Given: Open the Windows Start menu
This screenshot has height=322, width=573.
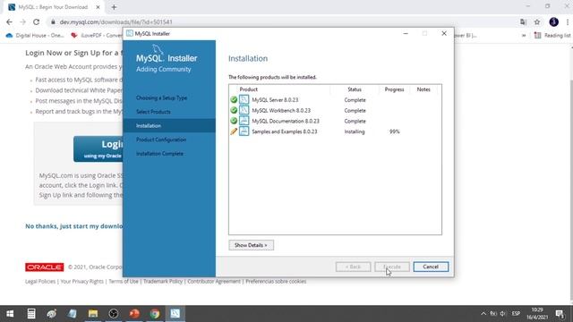Looking at the screenshot, I should tap(10, 313).
